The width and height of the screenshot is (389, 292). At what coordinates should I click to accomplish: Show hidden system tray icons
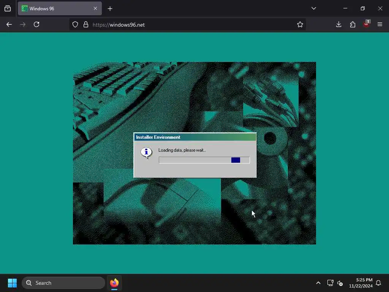[318, 283]
